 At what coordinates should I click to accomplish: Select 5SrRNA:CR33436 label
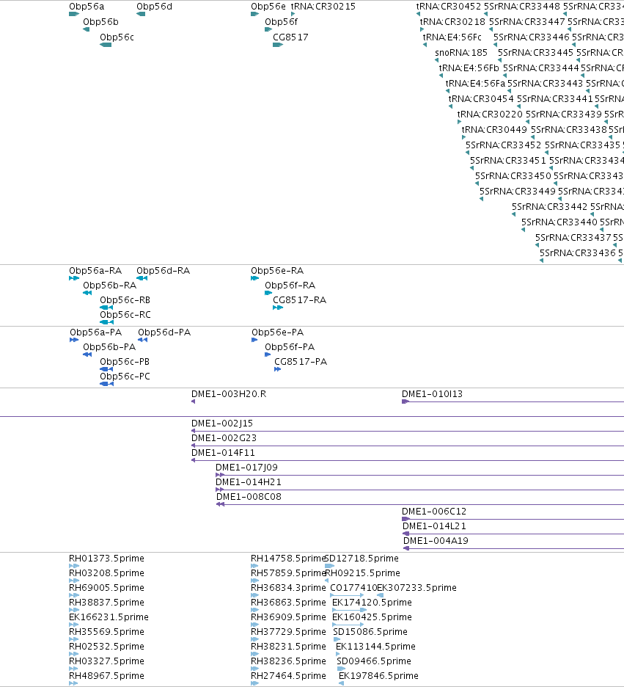pos(578,252)
